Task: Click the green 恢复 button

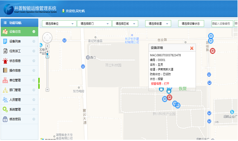Action: (x=183, y=89)
